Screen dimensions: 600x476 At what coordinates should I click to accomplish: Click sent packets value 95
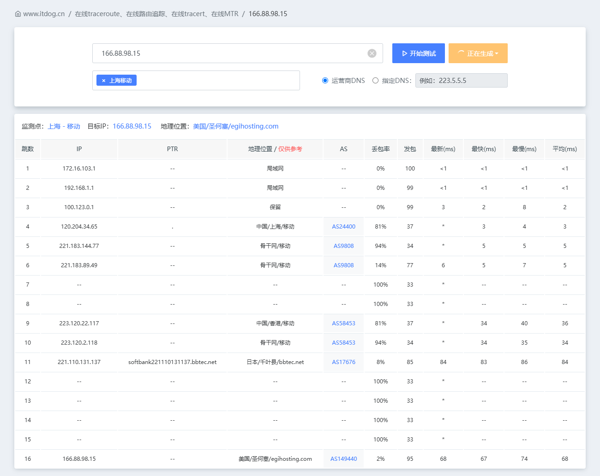coord(410,459)
